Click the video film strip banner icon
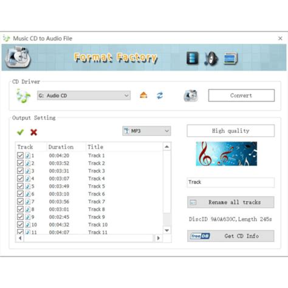 point(193,58)
